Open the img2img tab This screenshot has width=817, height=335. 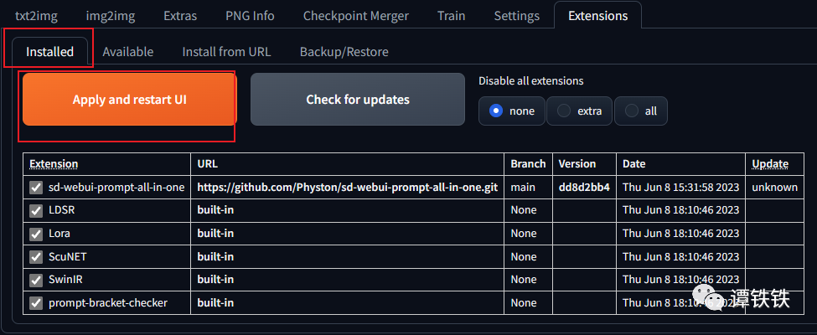tap(110, 16)
